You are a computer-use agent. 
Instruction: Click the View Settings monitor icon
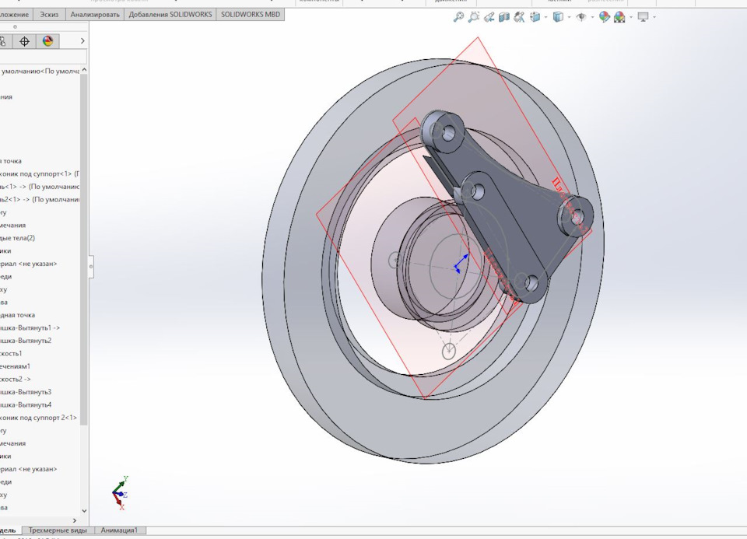(644, 17)
